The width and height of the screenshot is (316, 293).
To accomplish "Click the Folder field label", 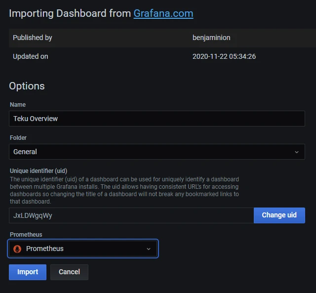I will (x=18, y=138).
